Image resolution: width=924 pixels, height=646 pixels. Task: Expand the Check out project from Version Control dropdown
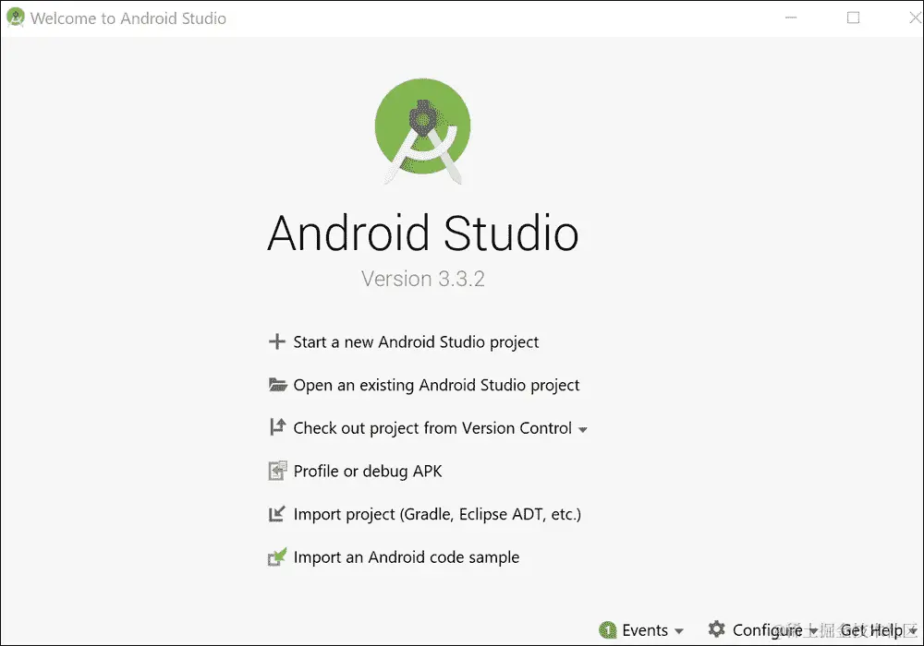tap(585, 428)
